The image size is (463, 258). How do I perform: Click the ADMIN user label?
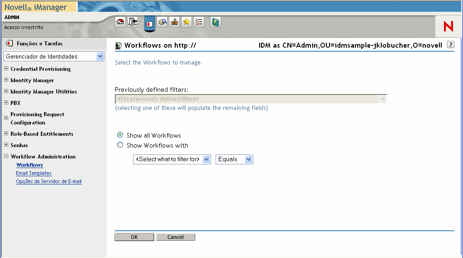point(12,17)
